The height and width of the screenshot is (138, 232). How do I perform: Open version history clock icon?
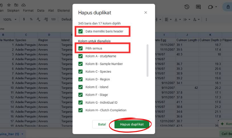(x=187, y=7)
